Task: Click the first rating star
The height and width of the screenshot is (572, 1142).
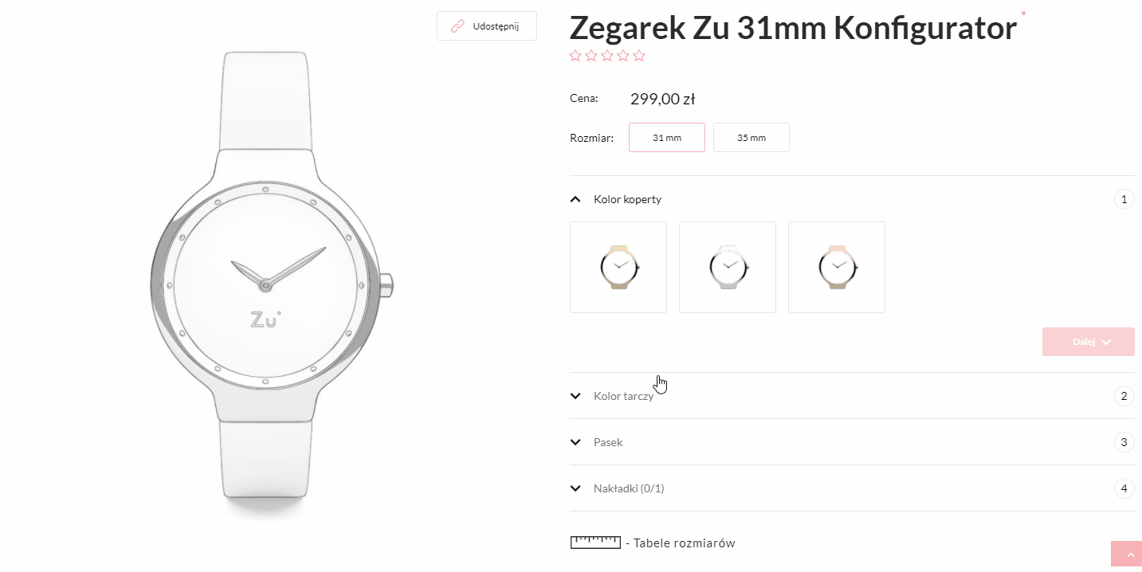Action: click(575, 56)
